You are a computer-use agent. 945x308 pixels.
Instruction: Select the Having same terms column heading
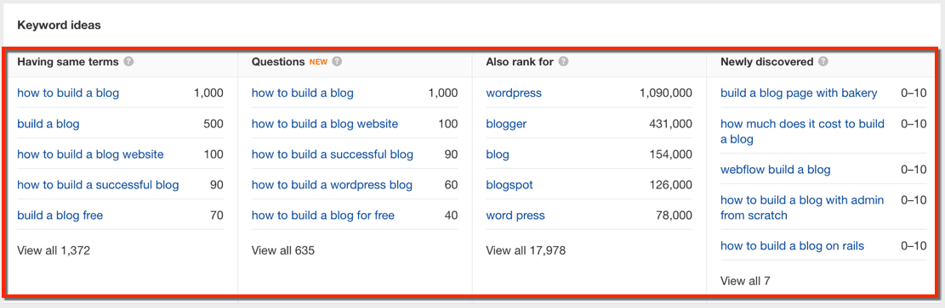pyautogui.click(x=67, y=61)
